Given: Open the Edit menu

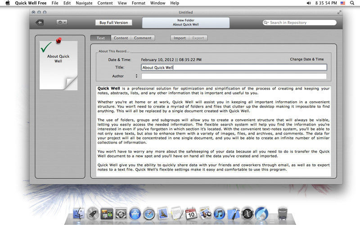Looking at the screenshot, I should click(x=67, y=3).
